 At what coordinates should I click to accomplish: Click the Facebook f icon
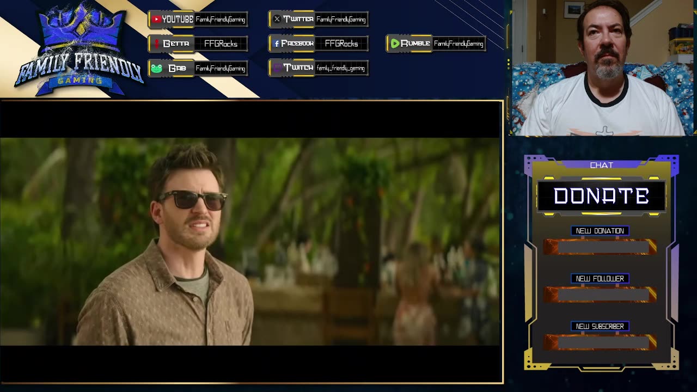pyautogui.click(x=277, y=44)
